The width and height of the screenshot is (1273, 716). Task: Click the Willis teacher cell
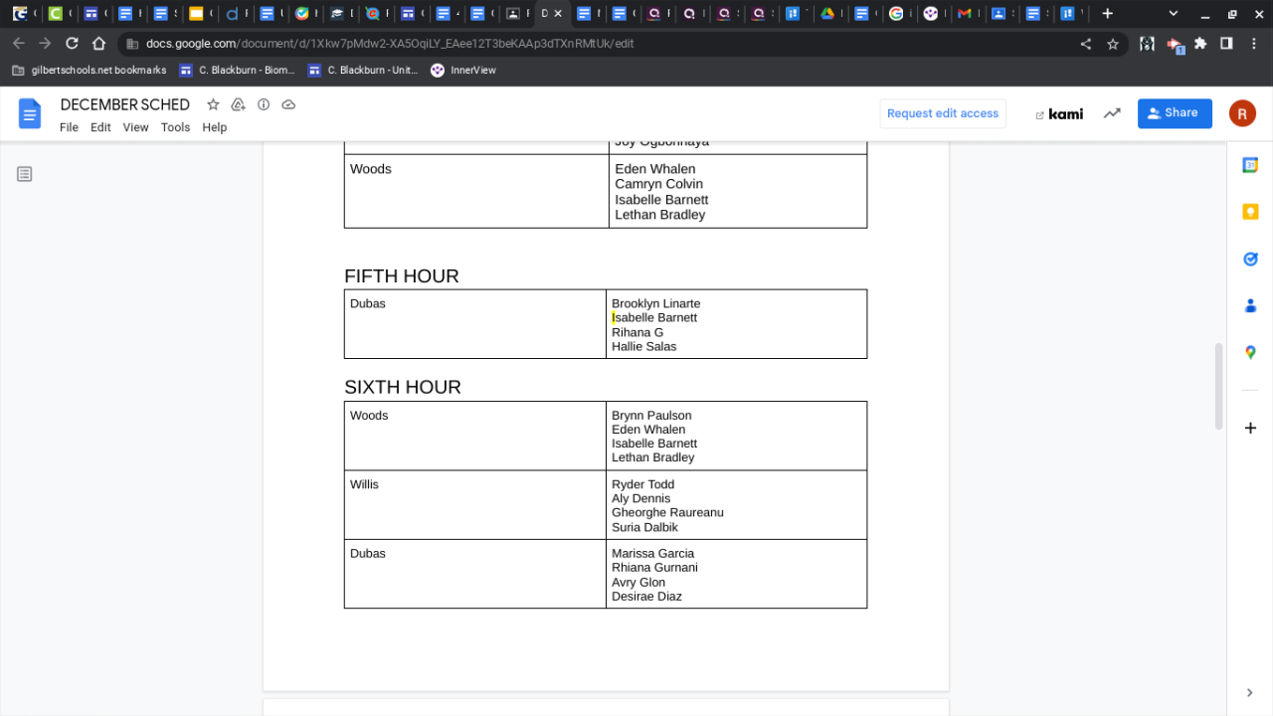(x=475, y=505)
